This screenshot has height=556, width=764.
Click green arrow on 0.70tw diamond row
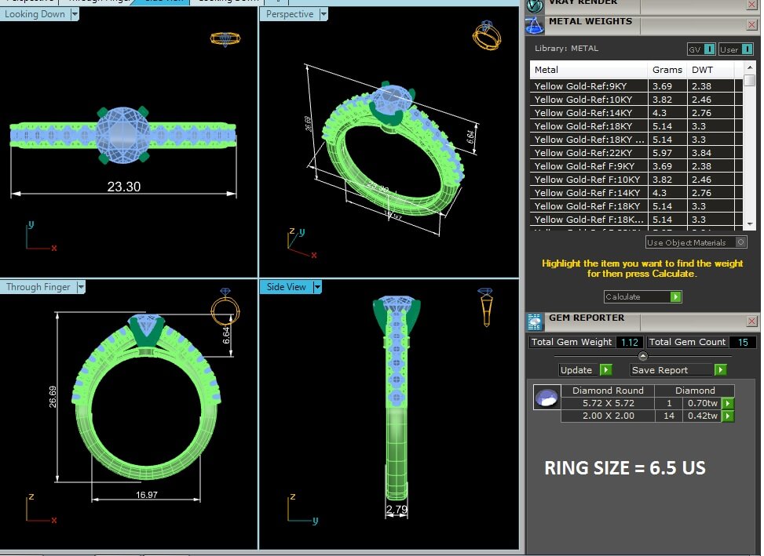coord(728,403)
